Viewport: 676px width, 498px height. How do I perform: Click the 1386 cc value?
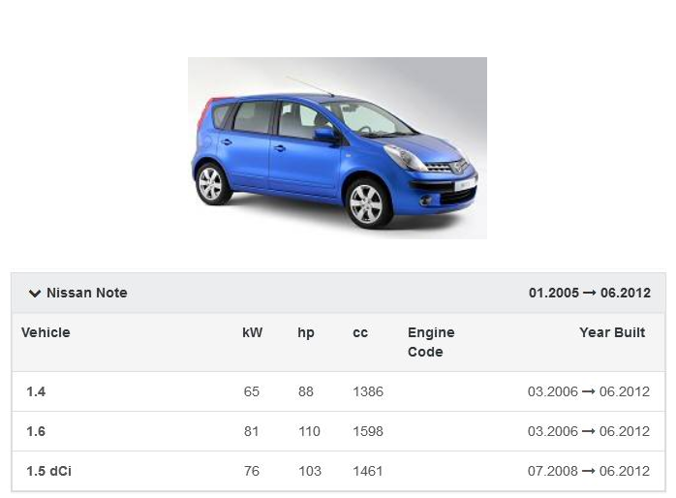coord(368,392)
